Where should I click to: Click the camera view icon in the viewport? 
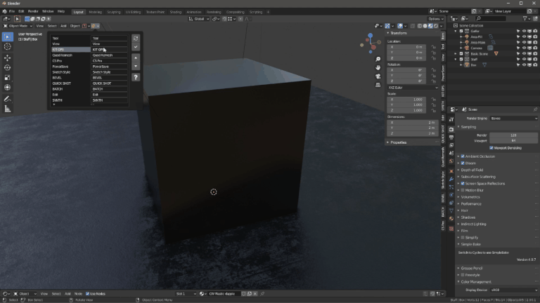pos(378,77)
